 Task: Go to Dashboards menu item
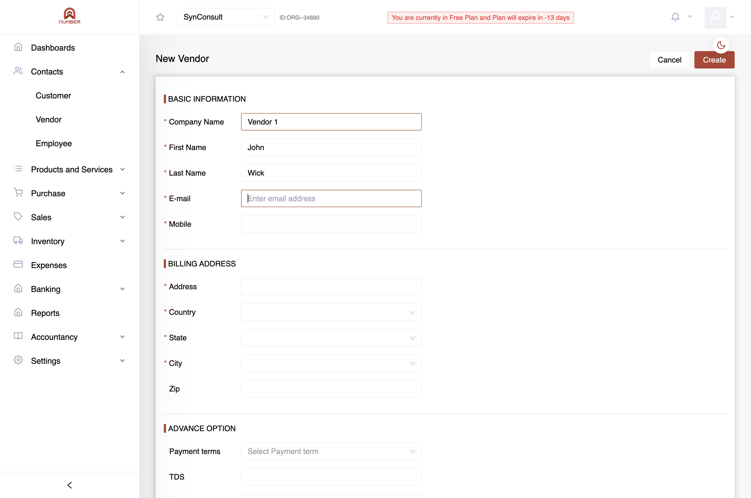[x=53, y=48]
